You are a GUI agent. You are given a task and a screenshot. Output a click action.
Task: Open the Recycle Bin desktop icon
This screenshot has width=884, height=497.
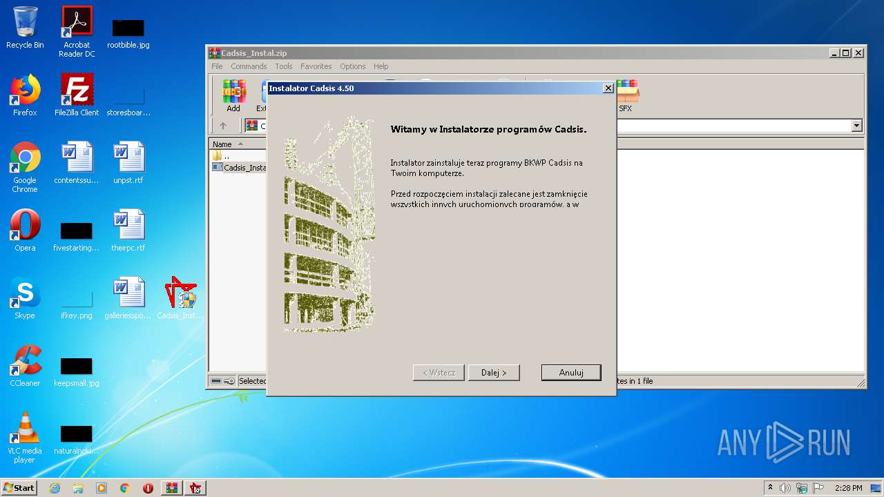click(x=25, y=28)
